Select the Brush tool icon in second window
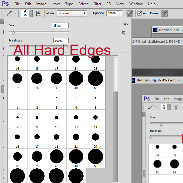The image size is (183, 183). click(150, 107)
